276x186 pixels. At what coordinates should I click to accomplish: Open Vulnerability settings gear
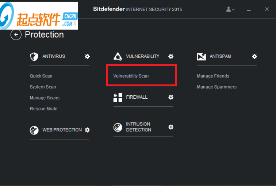pyautogui.click(x=171, y=56)
